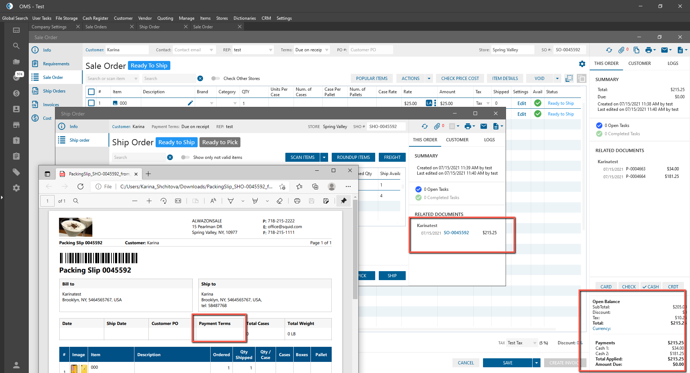Open the Sale Order settings gear icon
Image resolution: width=690 pixels, height=373 pixels.
click(582, 64)
